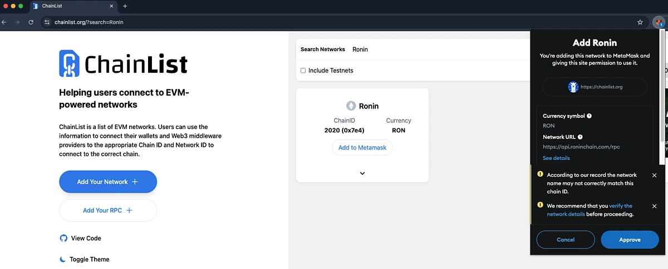Click the warning icon beside chain ID notice
This screenshot has width=668, height=269.
coord(540,174)
